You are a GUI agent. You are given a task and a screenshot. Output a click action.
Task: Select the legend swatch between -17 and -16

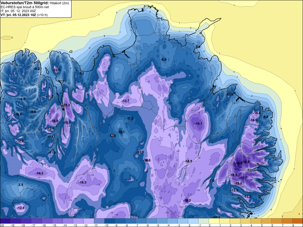pos(37,221)
